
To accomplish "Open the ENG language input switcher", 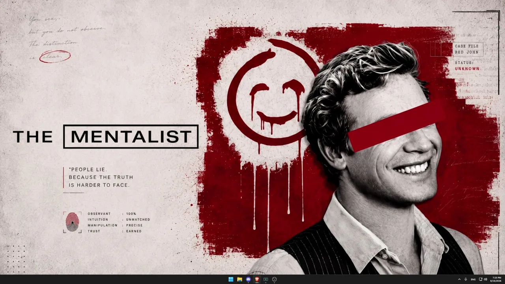I will (473, 279).
